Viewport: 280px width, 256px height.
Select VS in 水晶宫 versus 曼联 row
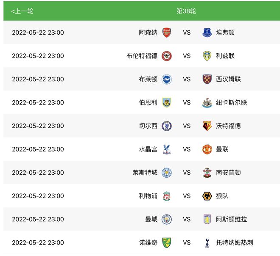coord(187,149)
